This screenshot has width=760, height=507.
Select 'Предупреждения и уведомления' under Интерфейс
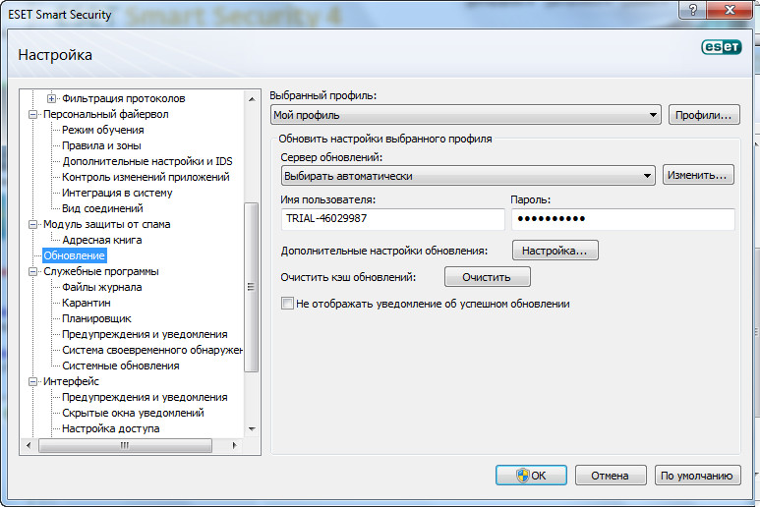tap(145, 397)
